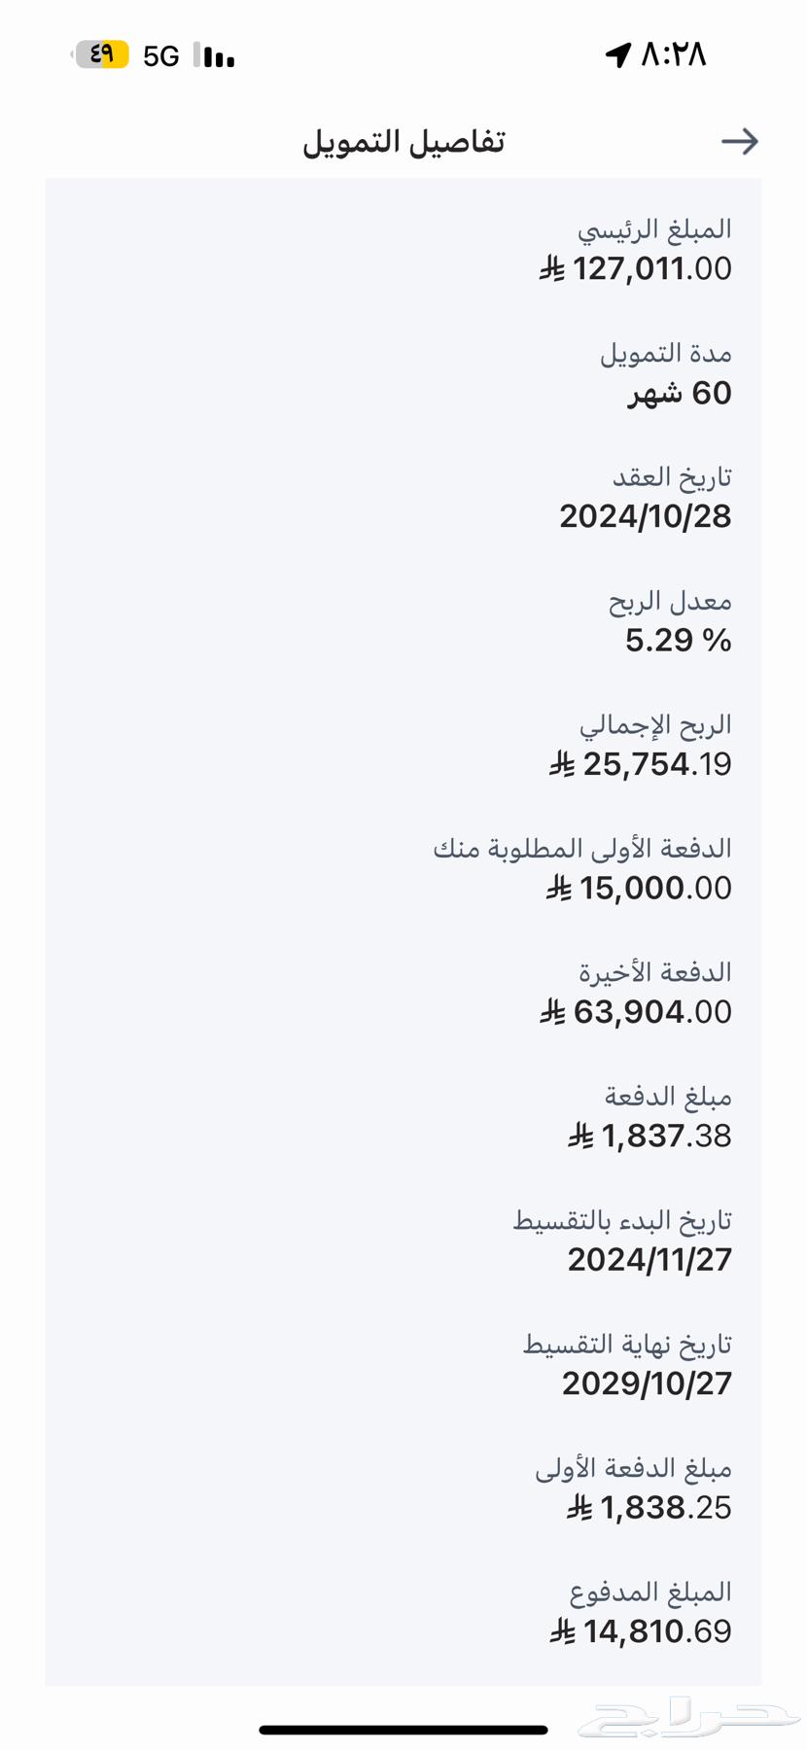
Task: Select the first installment amount 1,838.25
Action: 665,1508
